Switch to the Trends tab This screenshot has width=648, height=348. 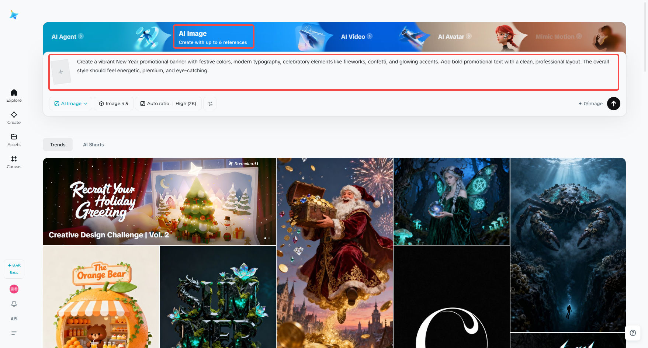58,145
